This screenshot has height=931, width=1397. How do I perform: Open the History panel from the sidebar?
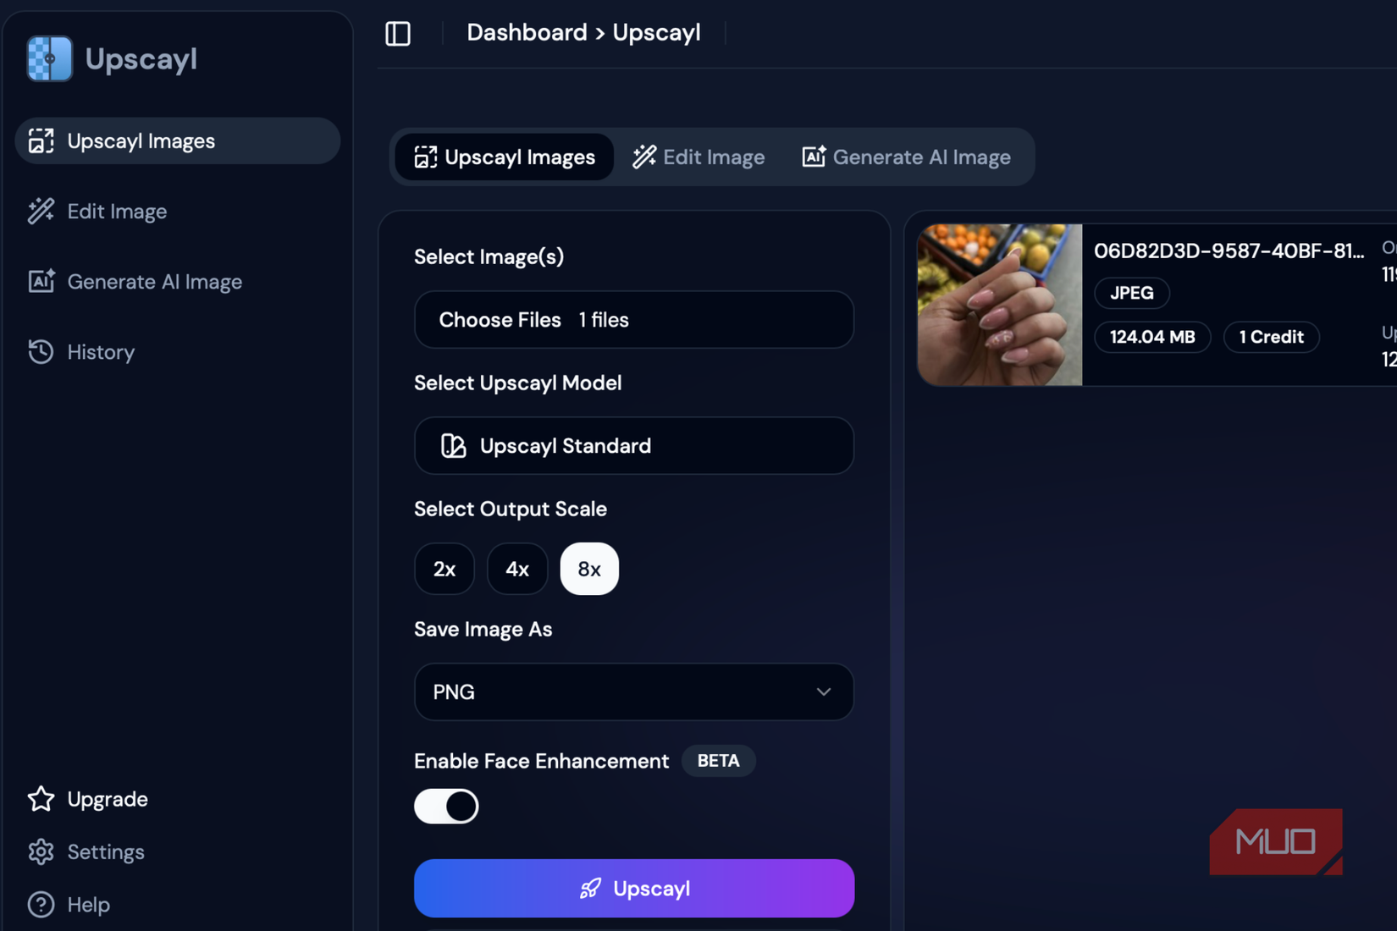click(x=40, y=351)
